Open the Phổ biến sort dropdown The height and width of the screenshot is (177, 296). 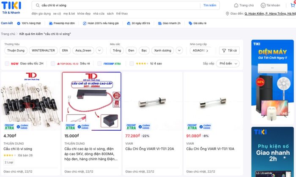point(228,64)
